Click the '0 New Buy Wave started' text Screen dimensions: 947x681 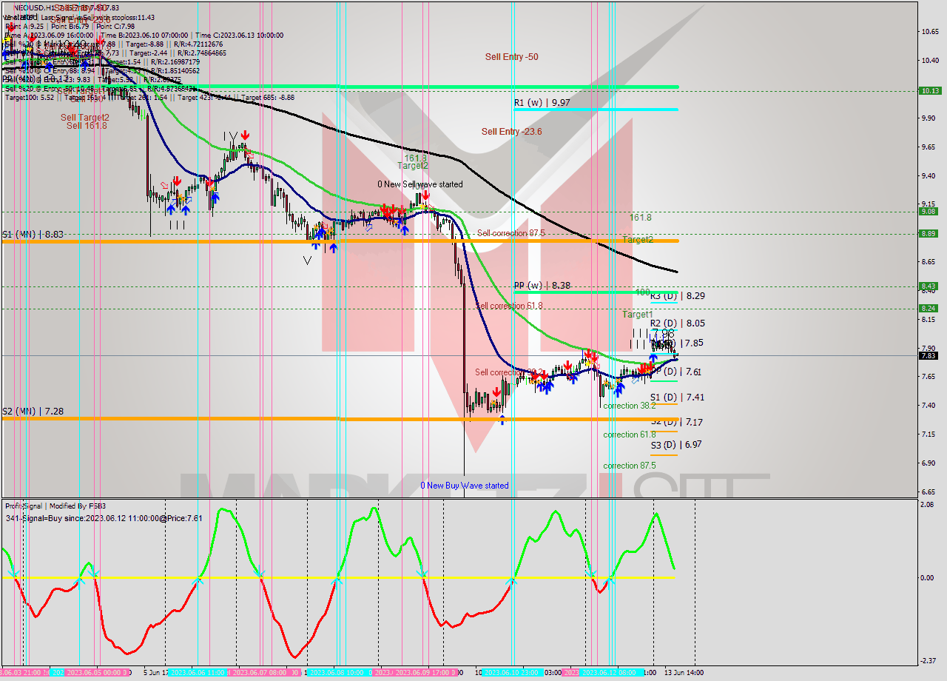(465, 486)
